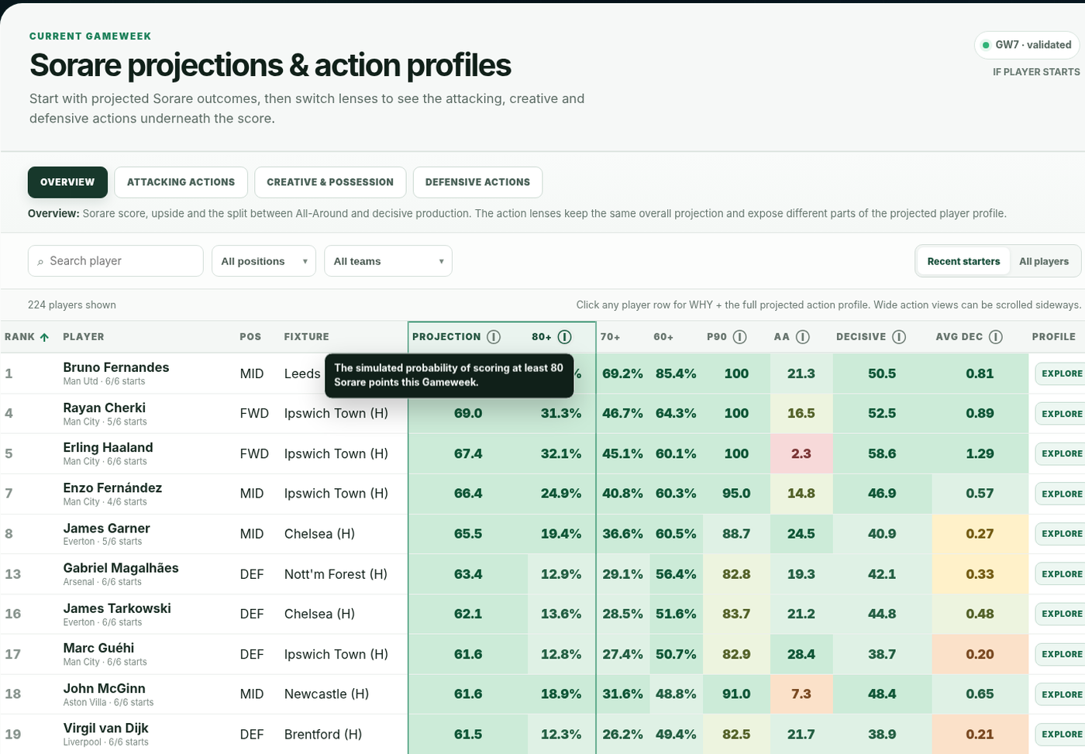Viewport: 1085px width, 754px height.
Task: Select the Recent starters toggle
Action: (x=963, y=261)
